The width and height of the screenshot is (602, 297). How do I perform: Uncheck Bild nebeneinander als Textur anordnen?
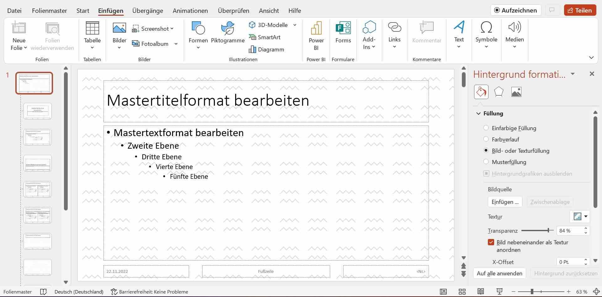coord(490,242)
